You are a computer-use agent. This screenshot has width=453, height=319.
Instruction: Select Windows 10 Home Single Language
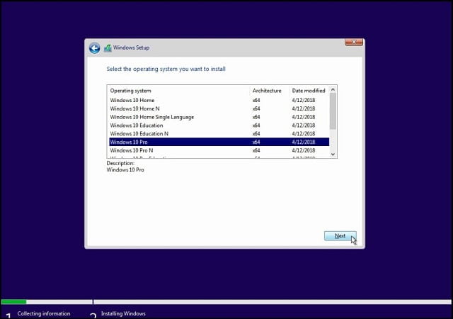[219, 117]
